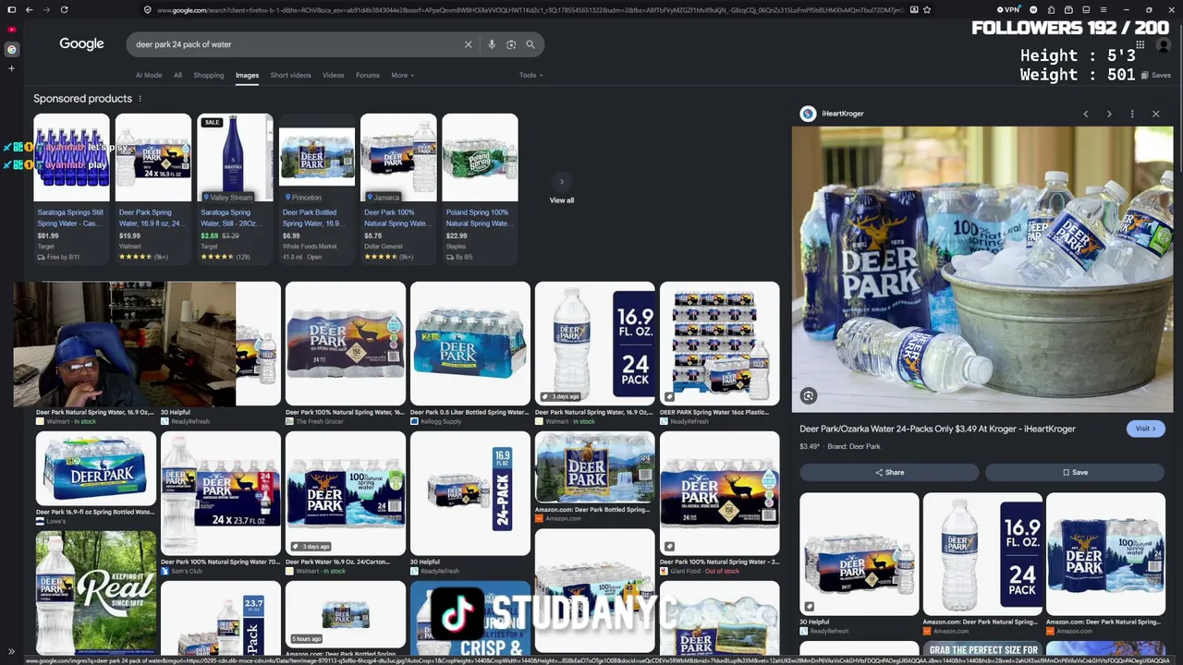Open the Tools dropdown
The image size is (1183, 665).
(531, 76)
